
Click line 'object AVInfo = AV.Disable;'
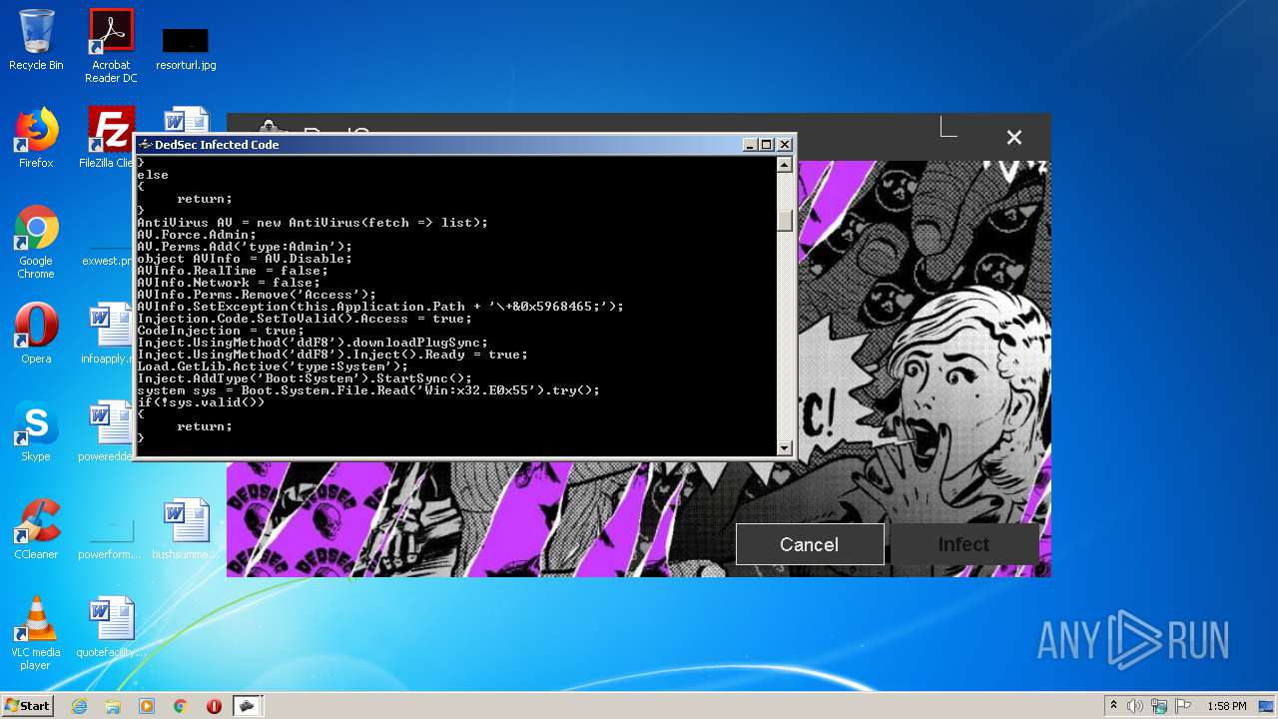click(x=245, y=259)
